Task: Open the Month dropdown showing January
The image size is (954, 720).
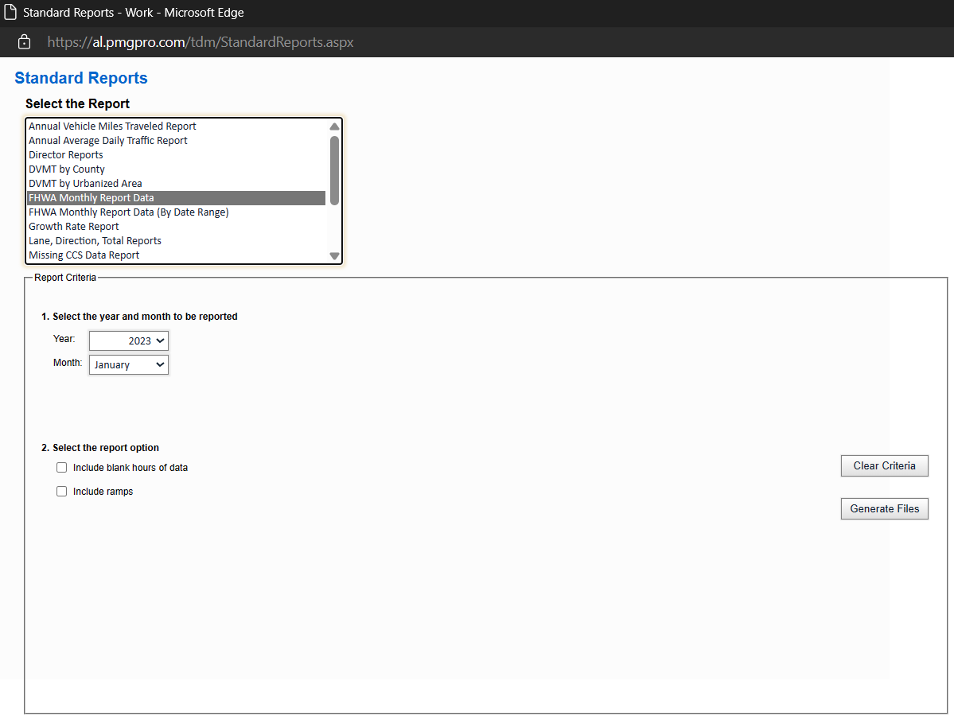Action: point(128,365)
